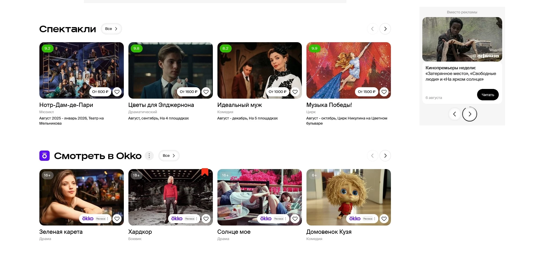Open the Идеальный муж title link
543x264 pixels.
239,105
